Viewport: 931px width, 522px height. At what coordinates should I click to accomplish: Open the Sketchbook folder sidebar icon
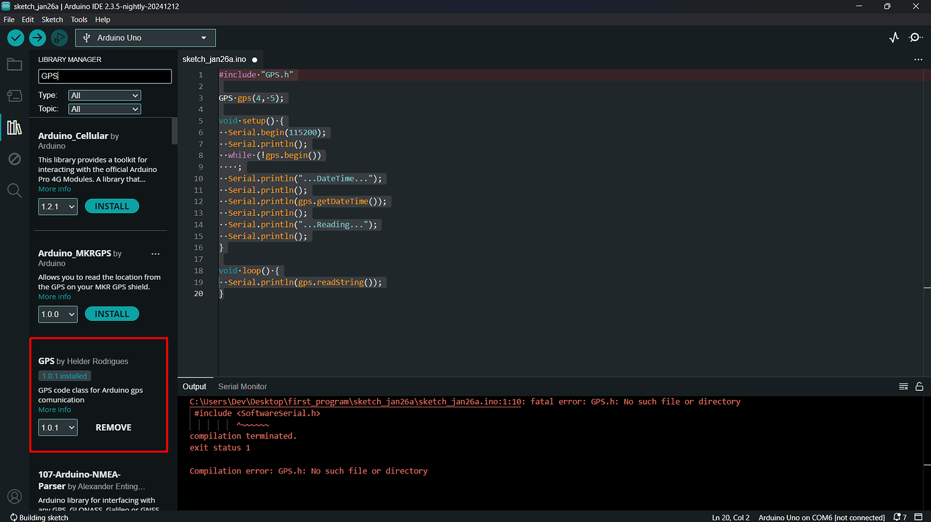pos(14,64)
